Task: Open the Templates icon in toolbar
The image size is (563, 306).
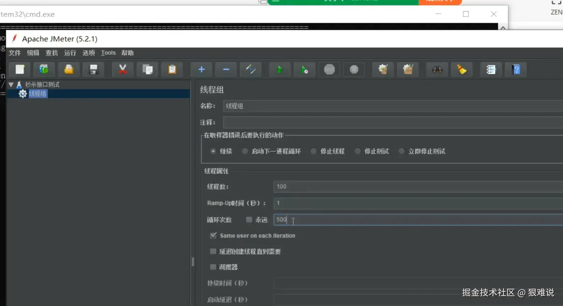Action: [44, 69]
